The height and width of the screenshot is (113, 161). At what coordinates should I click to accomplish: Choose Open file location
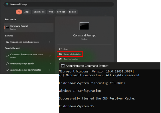point(71,59)
